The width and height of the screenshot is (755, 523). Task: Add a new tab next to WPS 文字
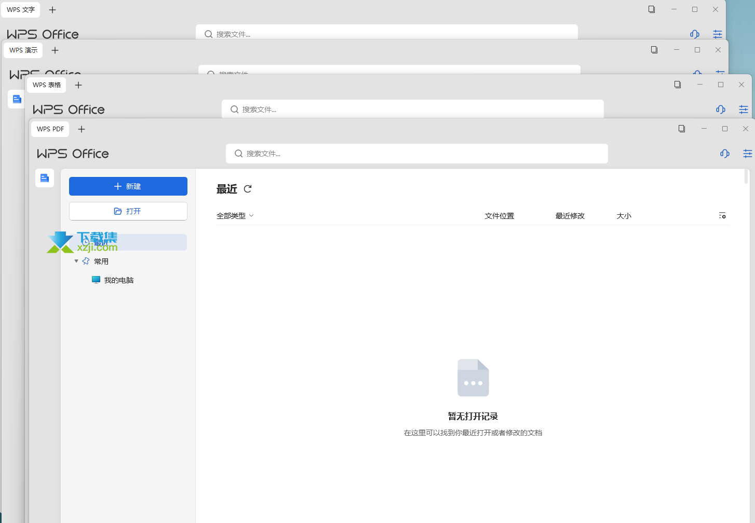coord(52,10)
